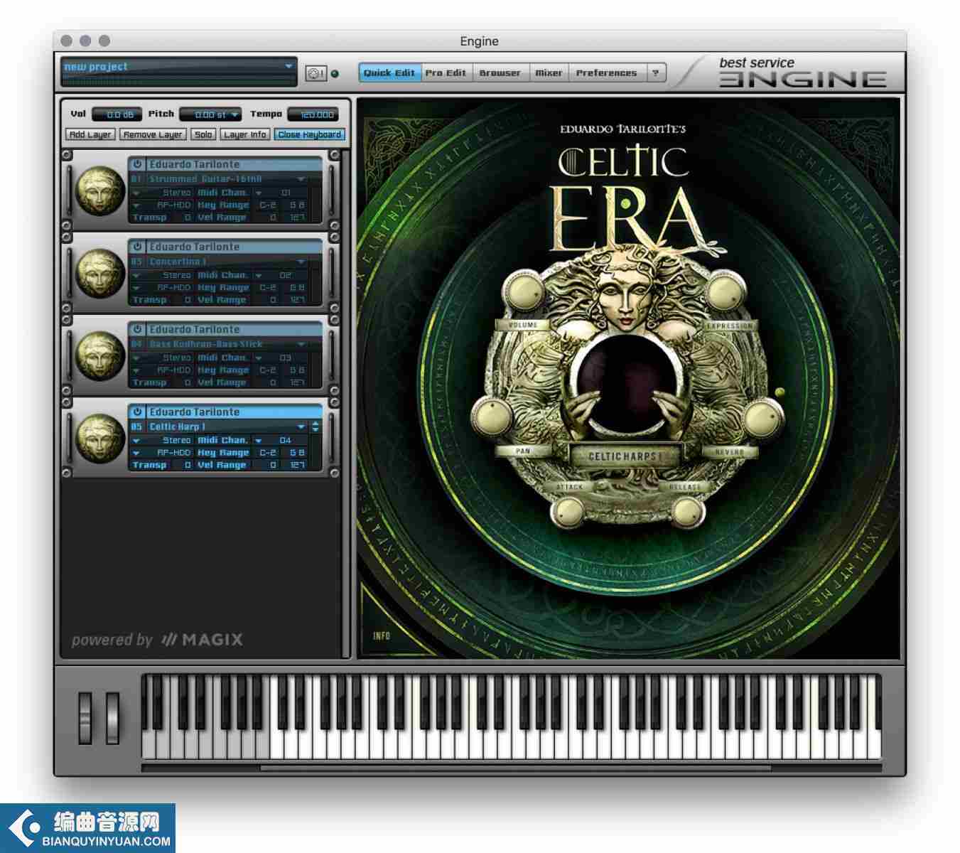Switch to Quick Edit tab
960x853 pixels.
[389, 73]
